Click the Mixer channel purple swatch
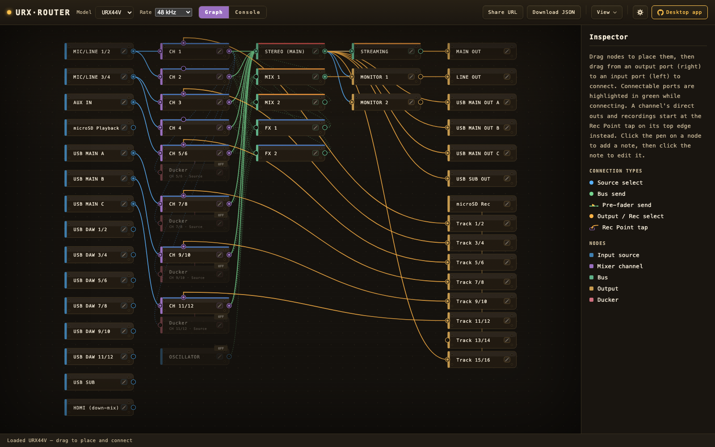This screenshot has width=715, height=447. coord(591,266)
